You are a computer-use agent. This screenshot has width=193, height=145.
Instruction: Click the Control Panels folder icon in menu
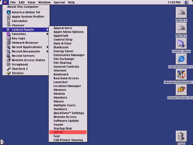(9, 30)
